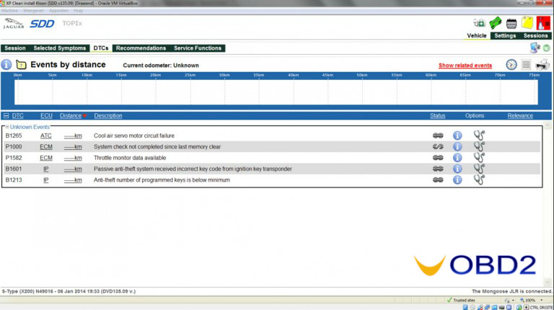Click the SDD logo
Viewport: 554px width, 310px height.
(42, 24)
